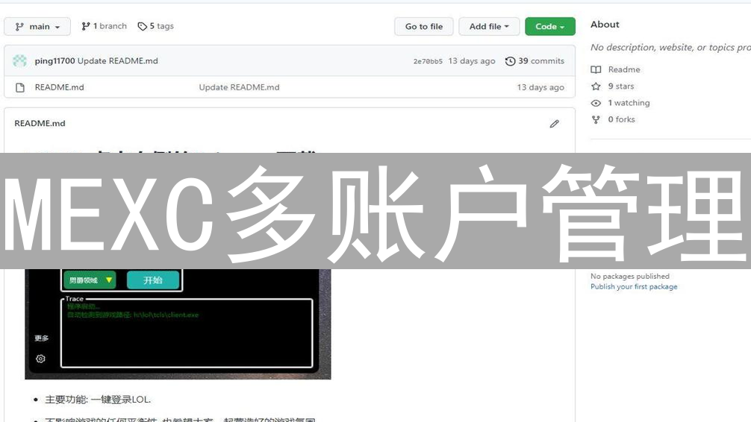Edit README with the pencil icon
The width and height of the screenshot is (751, 422).
554,124
